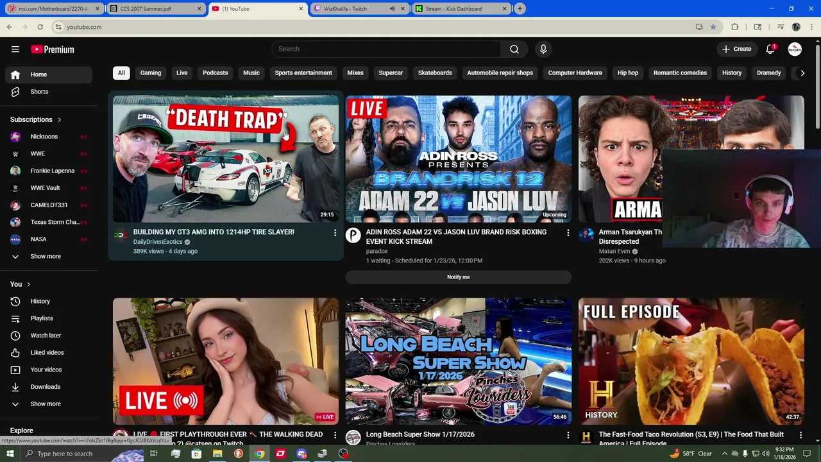Open the WWE Vault subscription

coord(49,188)
